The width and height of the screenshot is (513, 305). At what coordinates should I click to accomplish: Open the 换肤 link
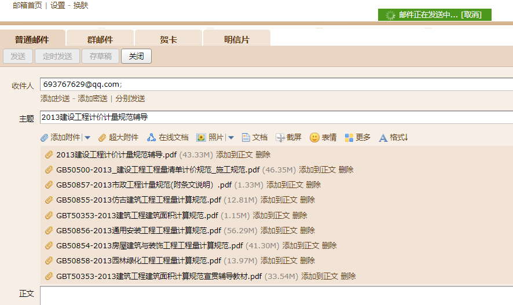[81, 5]
